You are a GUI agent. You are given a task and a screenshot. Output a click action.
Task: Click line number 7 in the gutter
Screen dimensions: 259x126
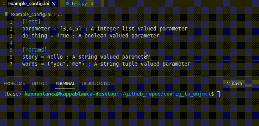11,64
